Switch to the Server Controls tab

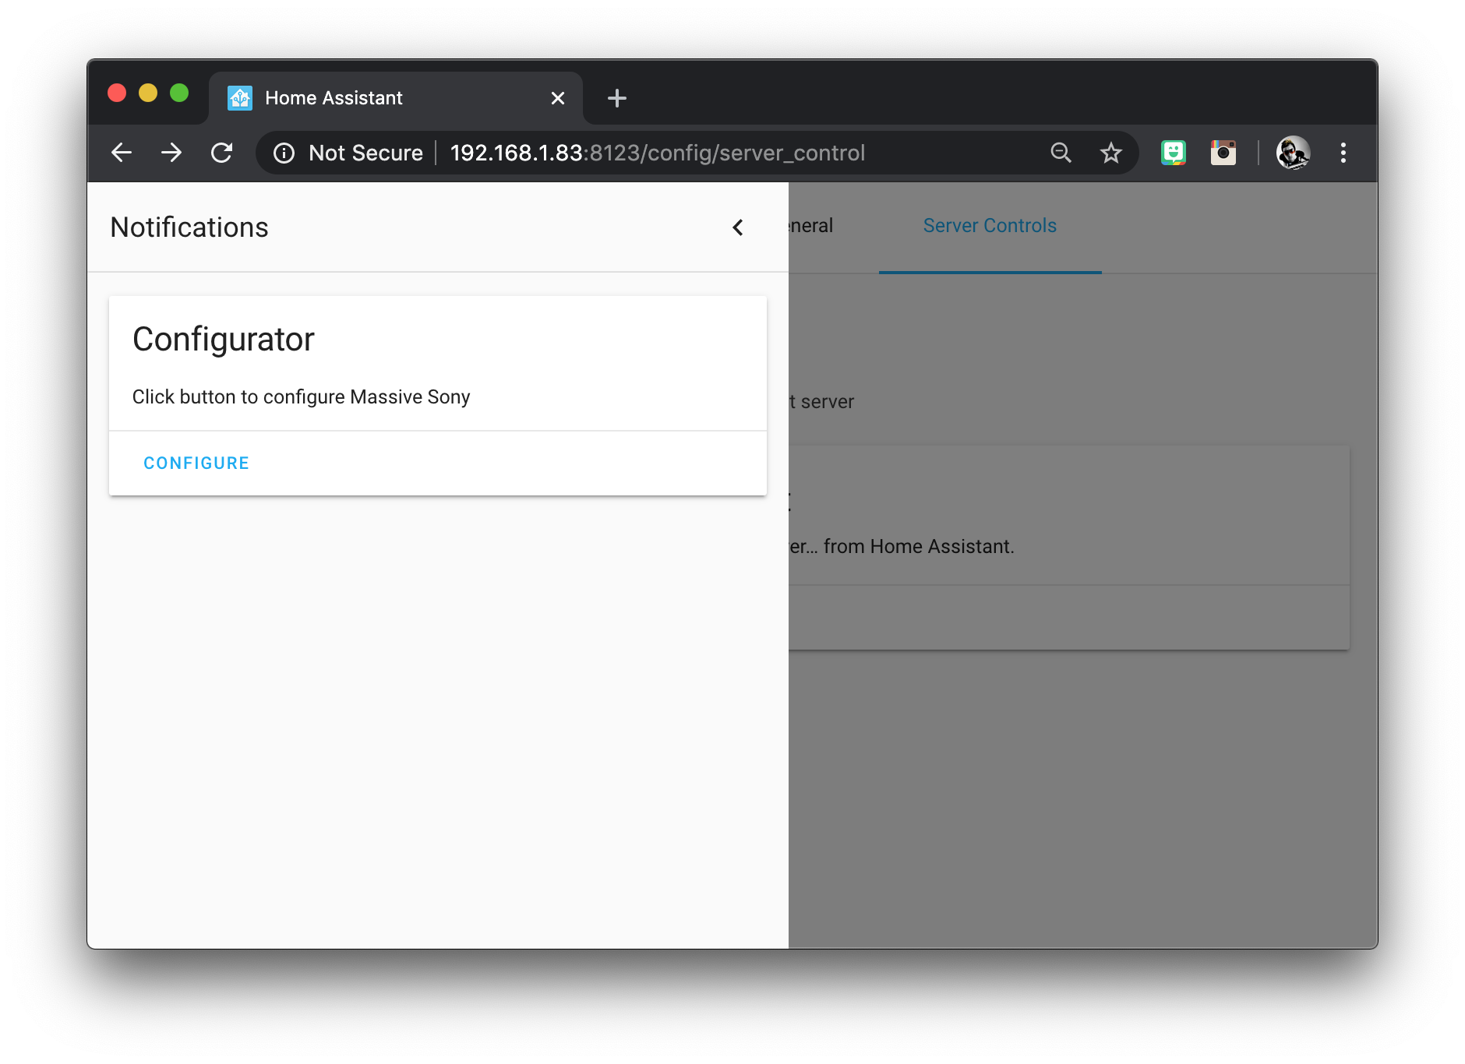[990, 226]
